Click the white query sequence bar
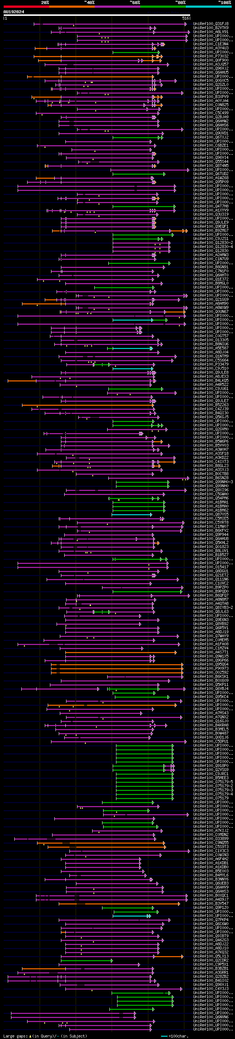Screen dimensions: 235x1039 [97, 15]
